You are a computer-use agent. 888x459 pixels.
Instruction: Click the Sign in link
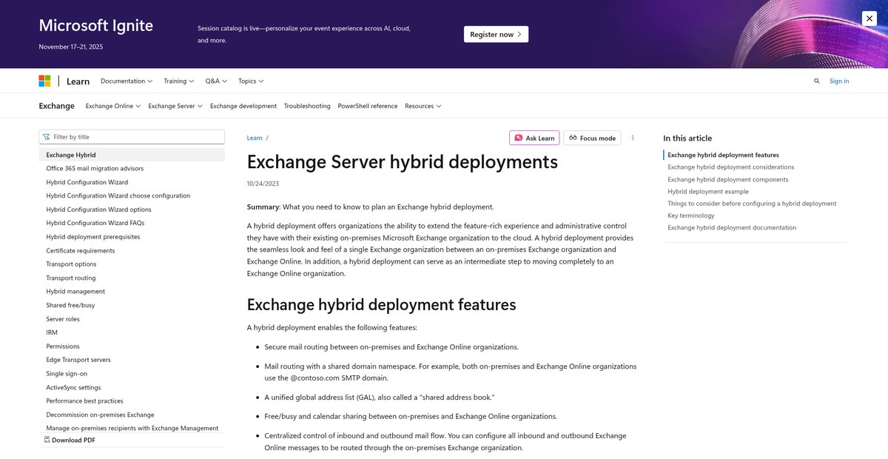(839, 81)
